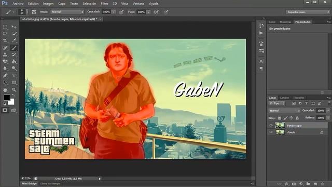Viewport: 332px width, 187px height.
Task: Toggle lock position
Action: click(x=292, y=118)
